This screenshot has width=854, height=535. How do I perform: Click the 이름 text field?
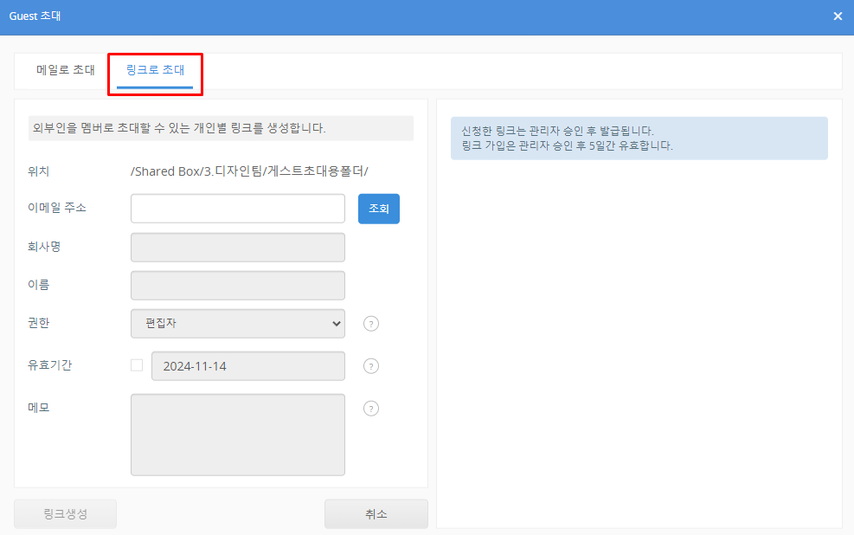coord(238,285)
